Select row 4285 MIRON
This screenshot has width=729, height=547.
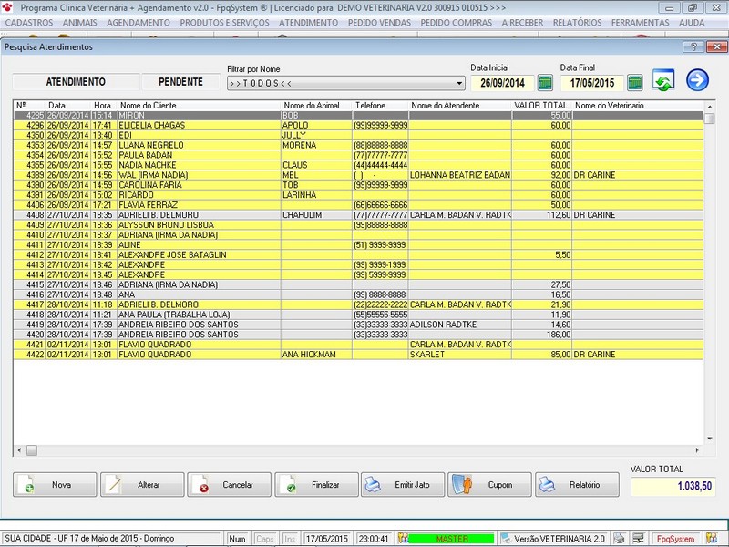[358, 116]
